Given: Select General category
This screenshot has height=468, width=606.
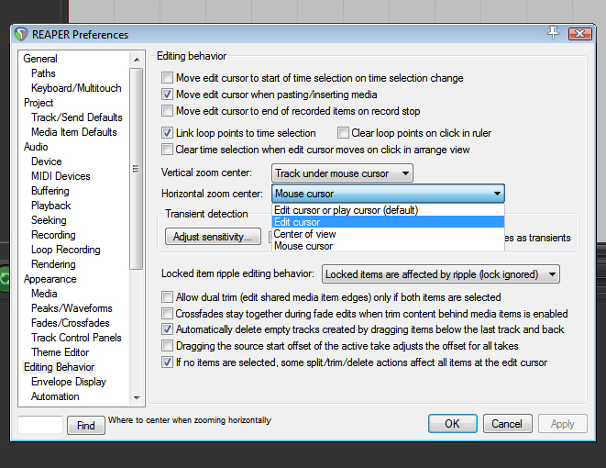Looking at the screenshot, I should point(40,59).
